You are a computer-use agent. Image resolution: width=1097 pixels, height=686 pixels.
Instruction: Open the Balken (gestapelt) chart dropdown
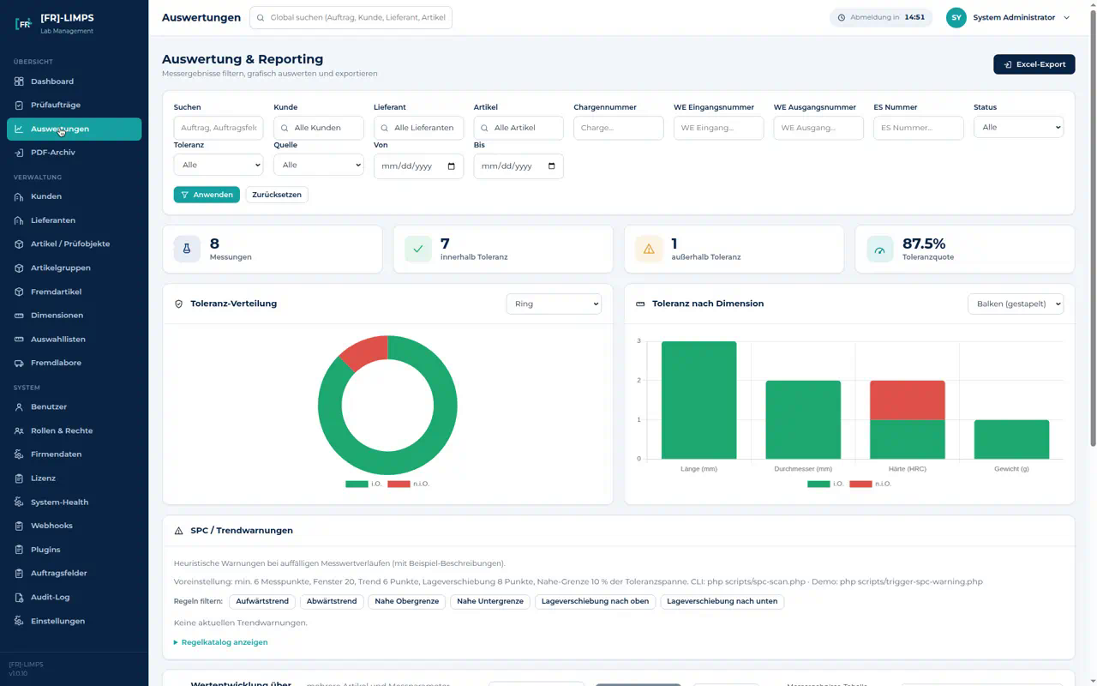1016,304
